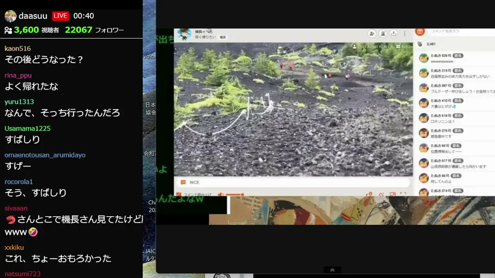Click Usamama1225's message すばしり
Viewport: 495px width, 278px height.
click(22, 140)
